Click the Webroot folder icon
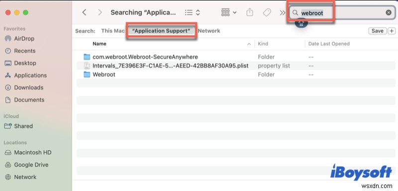Image resolution: width=398 pixels, height=191 pixels. [x=87, y=75]
